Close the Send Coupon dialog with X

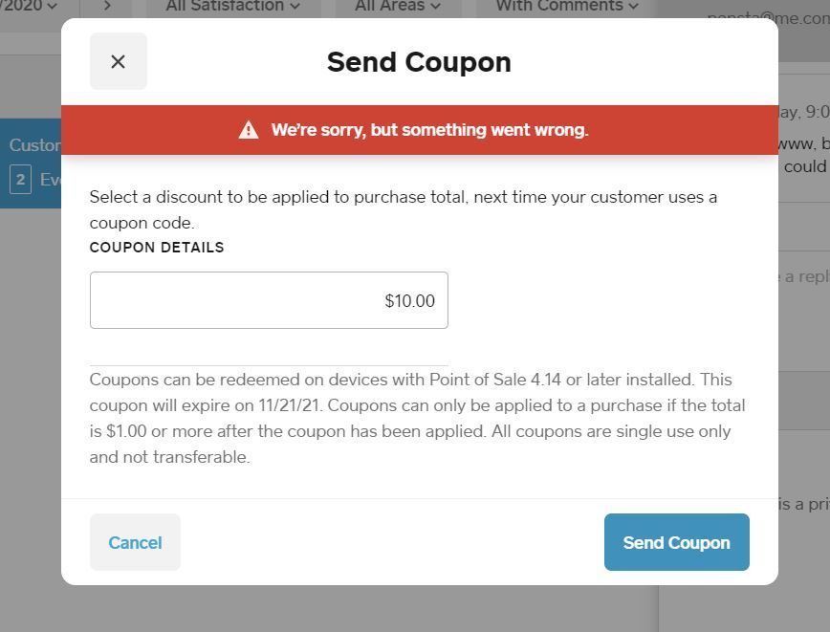click(118, 61)
